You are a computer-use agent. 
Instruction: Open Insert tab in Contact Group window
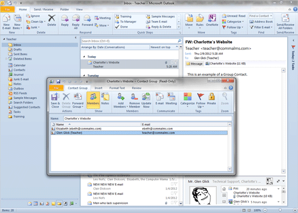click(x=99, y=88)
